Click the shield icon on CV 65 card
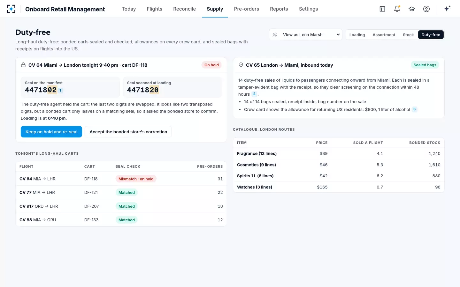This screenshot has height=287, width=460. (241, 65)
